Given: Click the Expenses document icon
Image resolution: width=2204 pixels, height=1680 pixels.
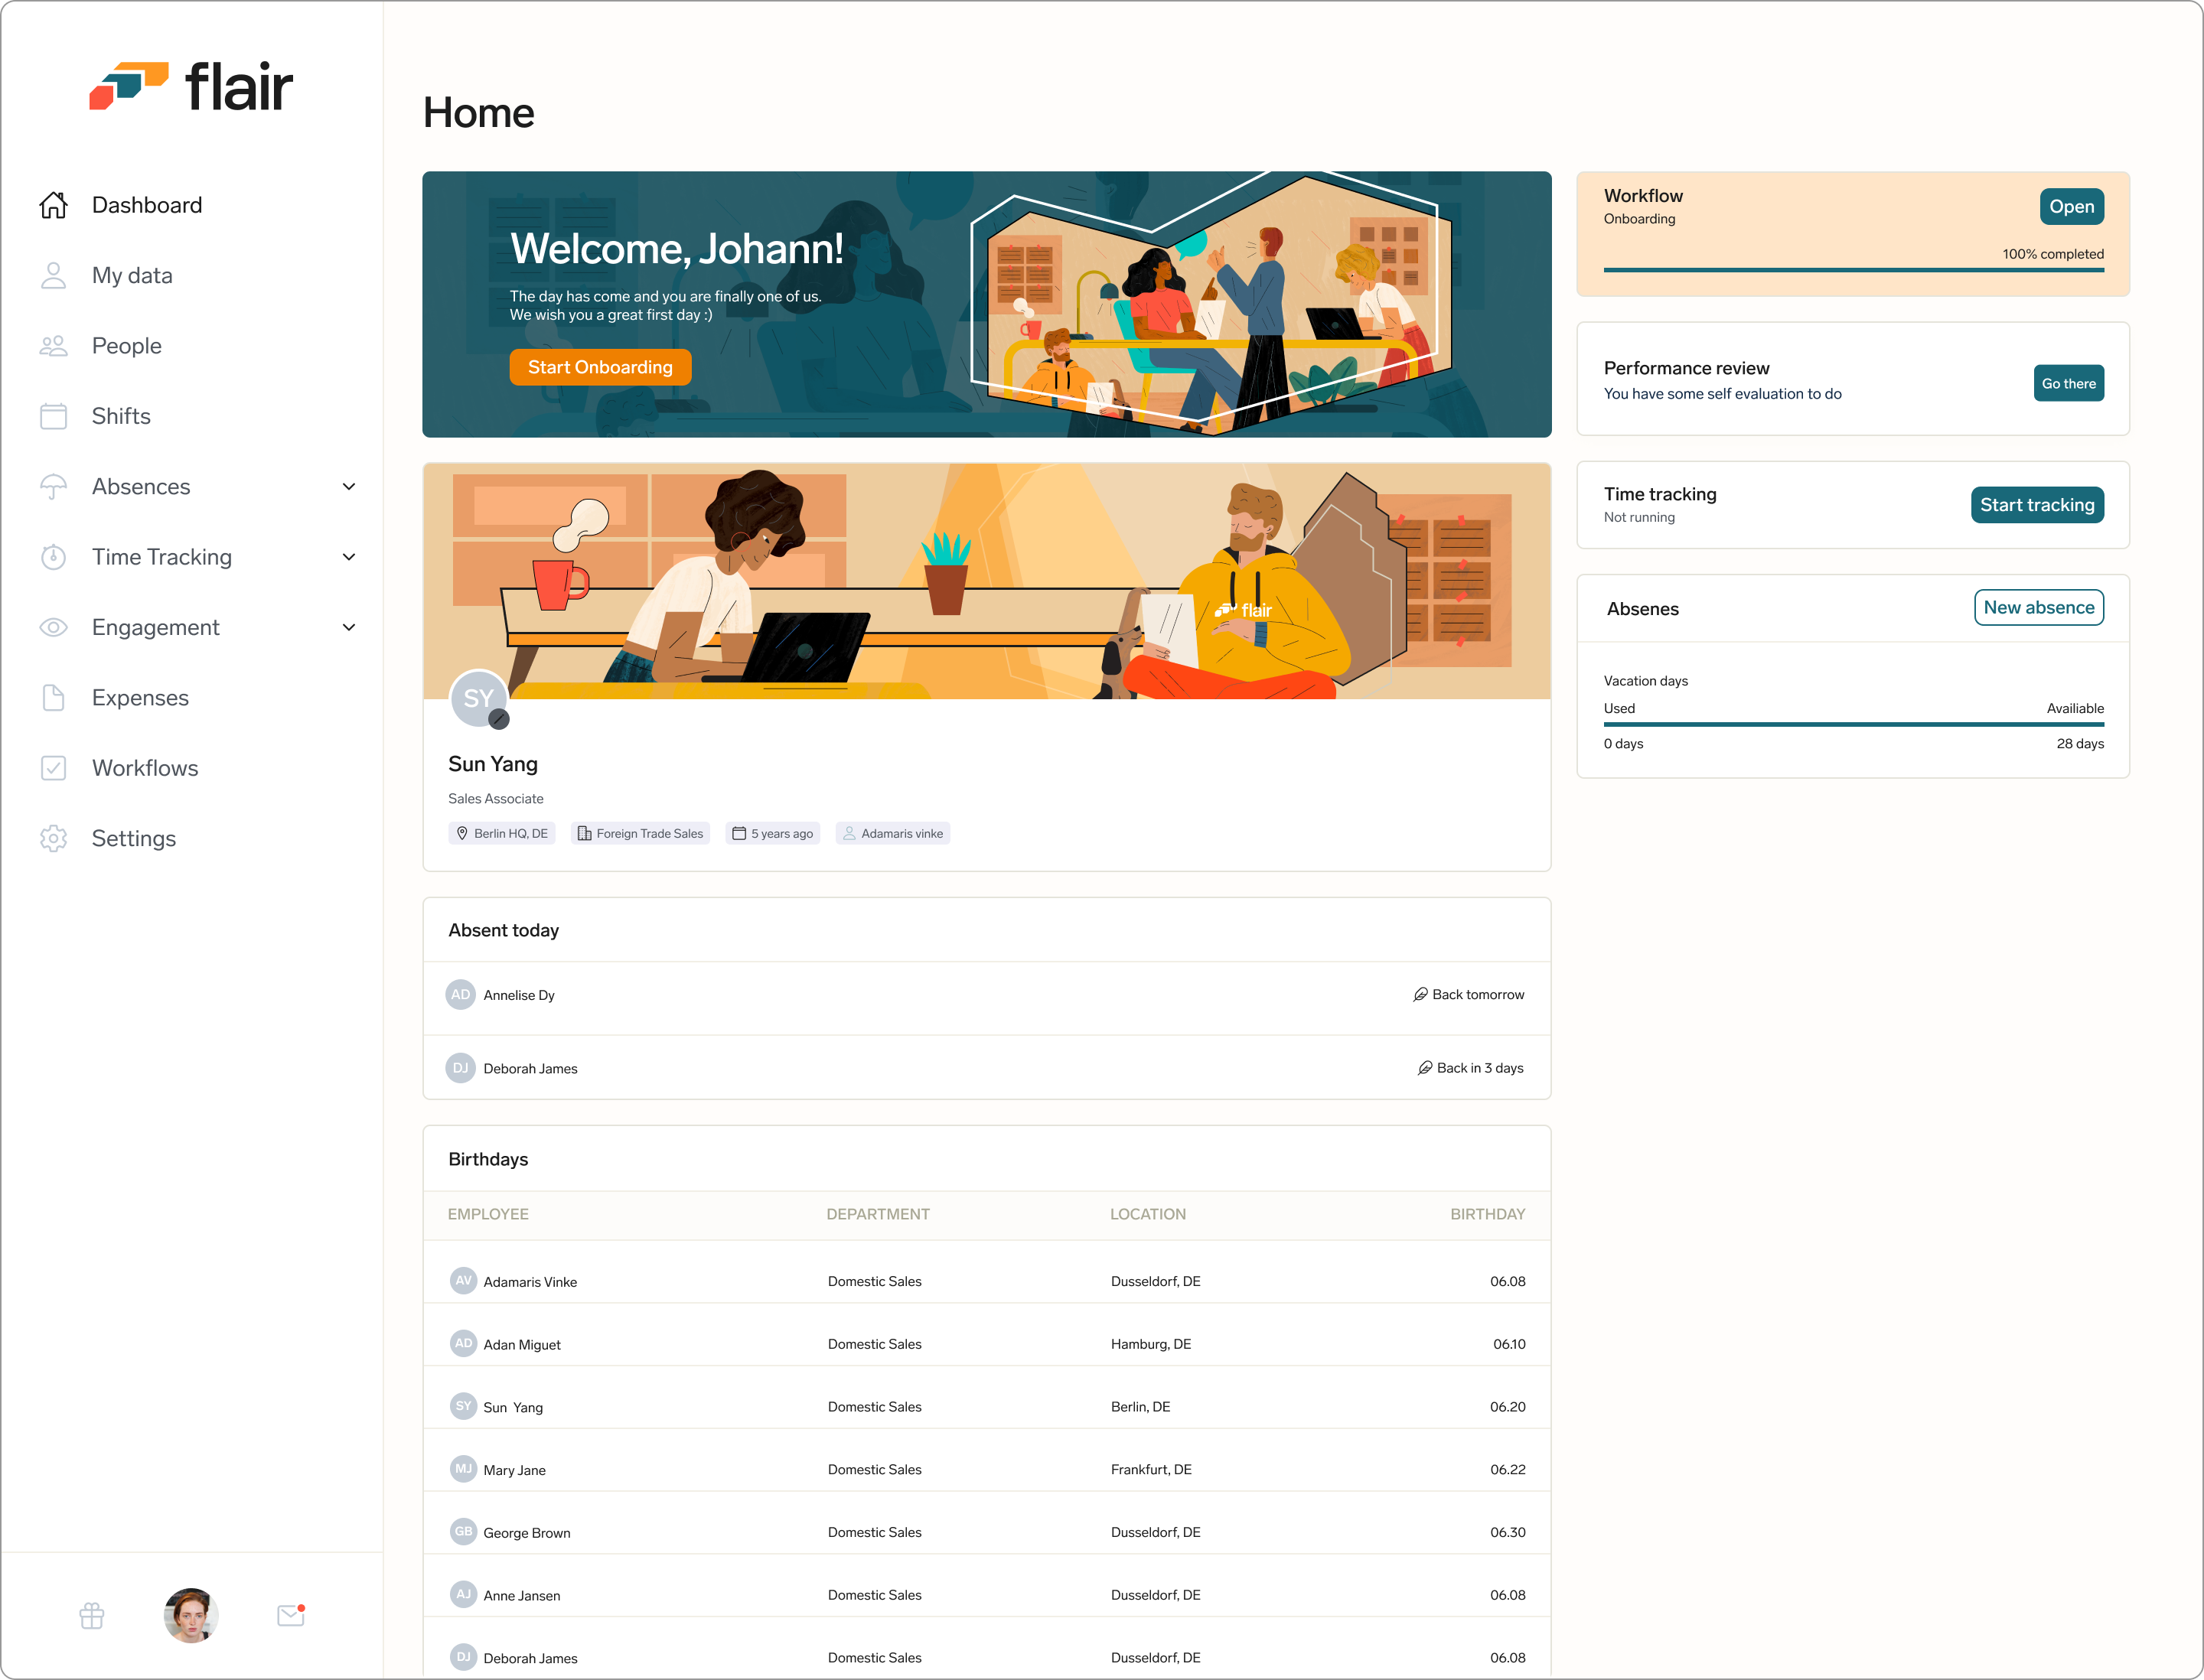Looking at the screenshot, I should (x=54, y=698).
